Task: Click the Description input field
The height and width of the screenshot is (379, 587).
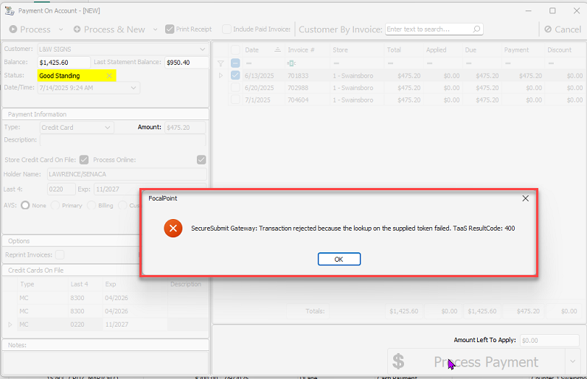Action: pos(122,140)
